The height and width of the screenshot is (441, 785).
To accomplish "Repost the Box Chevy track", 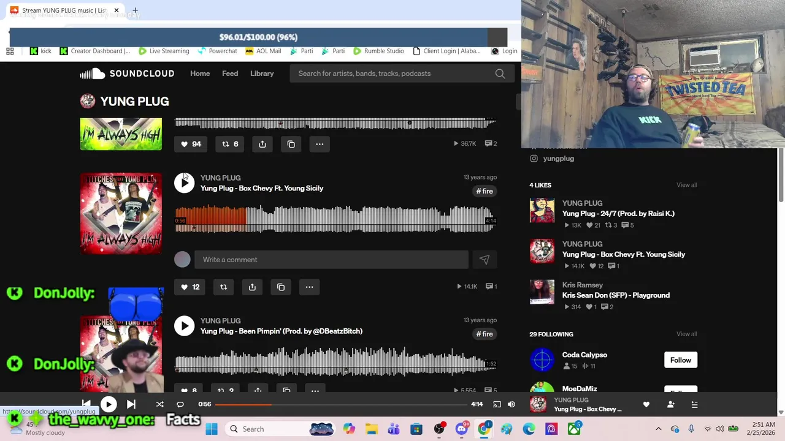I will (x=223, y=287).
